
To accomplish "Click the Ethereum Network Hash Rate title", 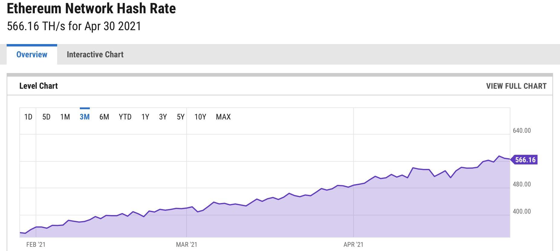I will pyautogui.click(x=91, y=8).
